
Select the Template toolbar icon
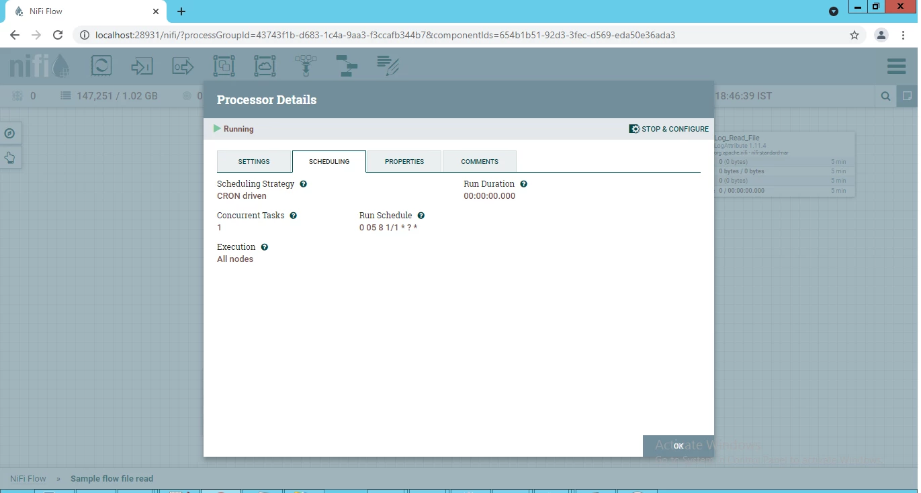point(347,66)
